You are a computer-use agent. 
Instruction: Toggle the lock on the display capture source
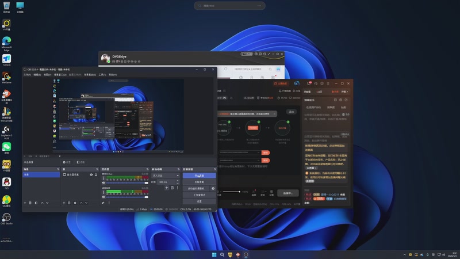coord(96,175)
